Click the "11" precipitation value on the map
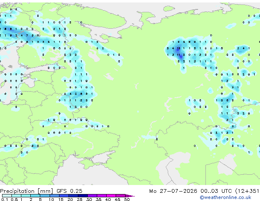 coord(178,55)
